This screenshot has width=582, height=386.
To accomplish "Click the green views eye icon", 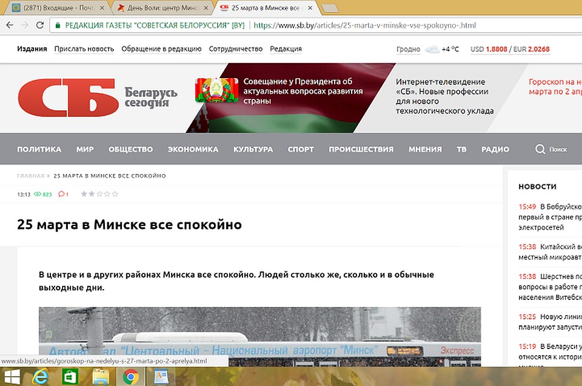I will point(38,194).
